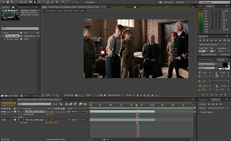Delete selected project item with trash icon
Viewport: 231px width, 141px height.
pos(22,95)
